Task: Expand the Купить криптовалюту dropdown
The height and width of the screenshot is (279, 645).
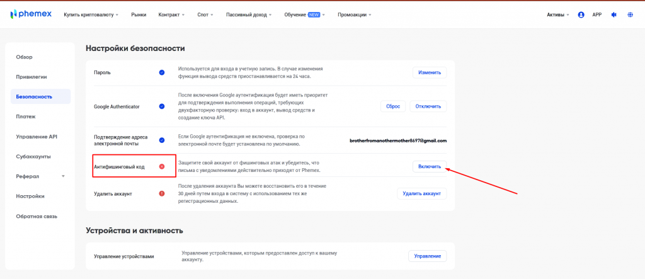Action: click(x=91, y=14)
